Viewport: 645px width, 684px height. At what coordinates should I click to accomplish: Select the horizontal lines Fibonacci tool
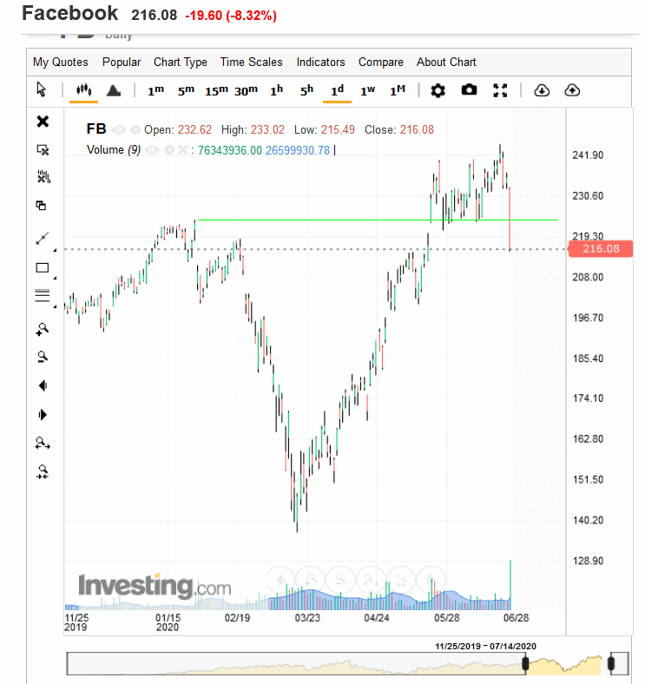43,296
